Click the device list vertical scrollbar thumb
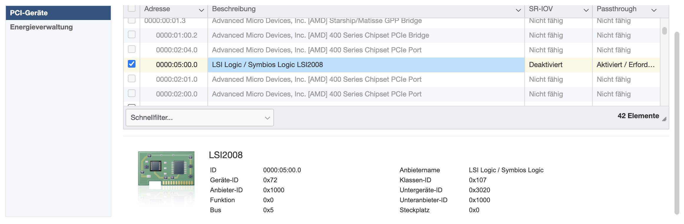This screenshot has width=684, height=224. 664,31
